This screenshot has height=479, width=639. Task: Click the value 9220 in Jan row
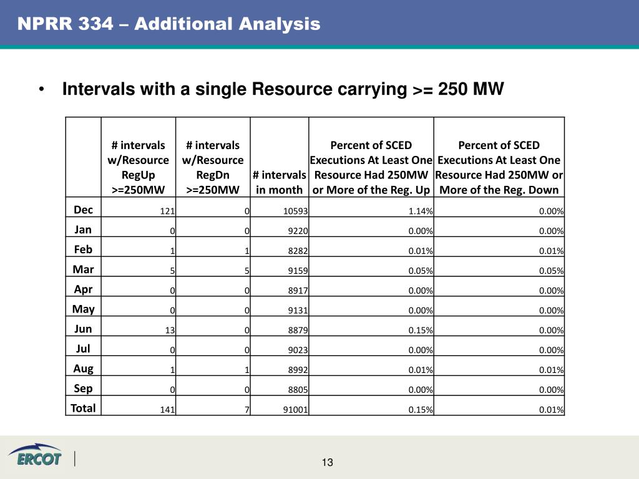pyautogui.click(x=298, y=231)
